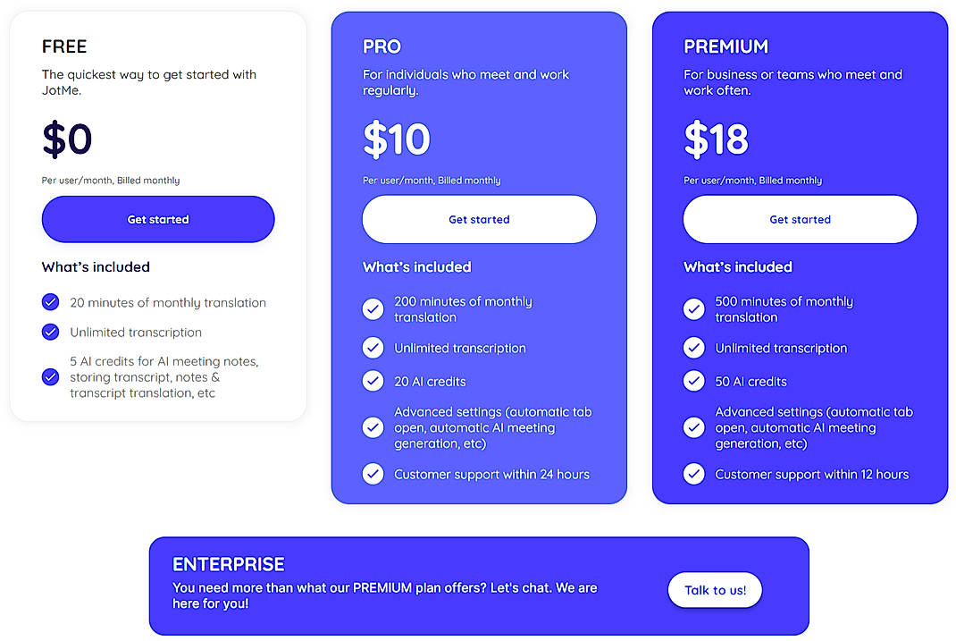Click "What's included" under the PRO plan

(x=416, y=266)
